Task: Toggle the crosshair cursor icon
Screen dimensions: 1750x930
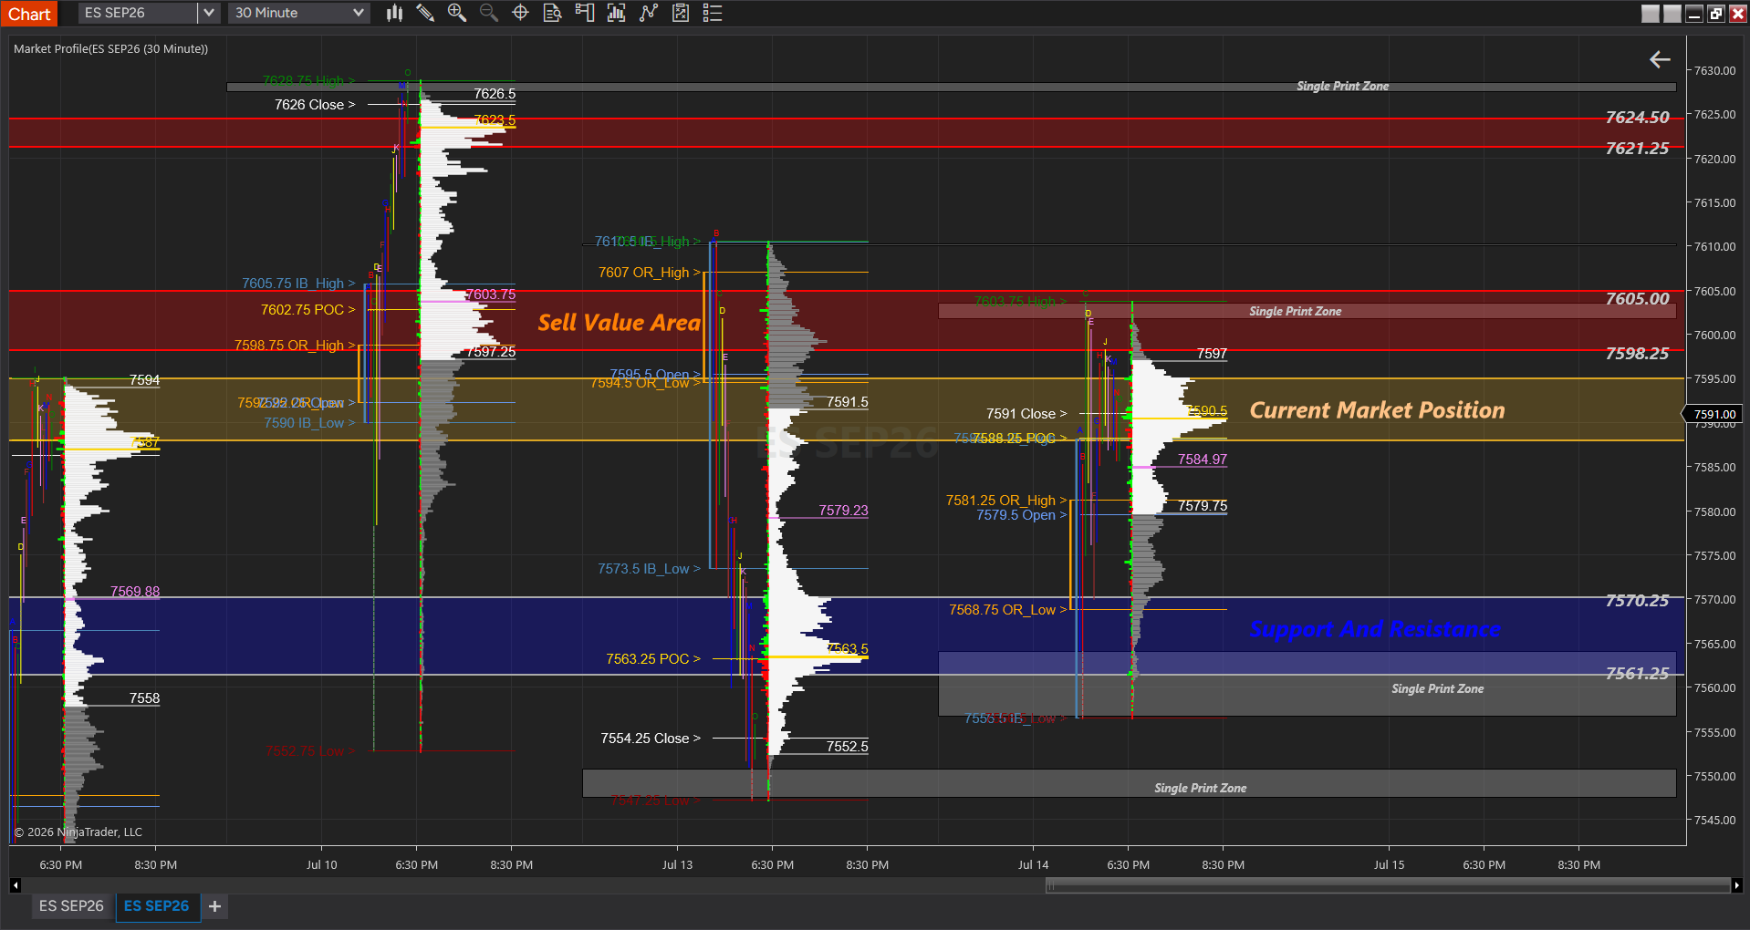Action: point(521,13)
